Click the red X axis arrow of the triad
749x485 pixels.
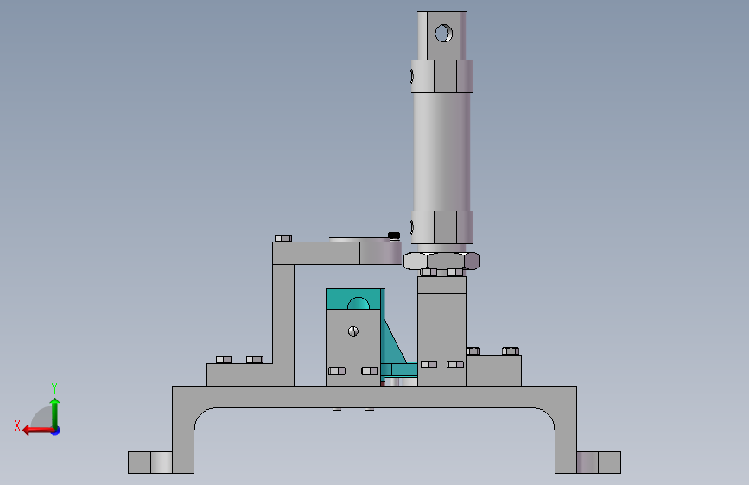[37, 431]
